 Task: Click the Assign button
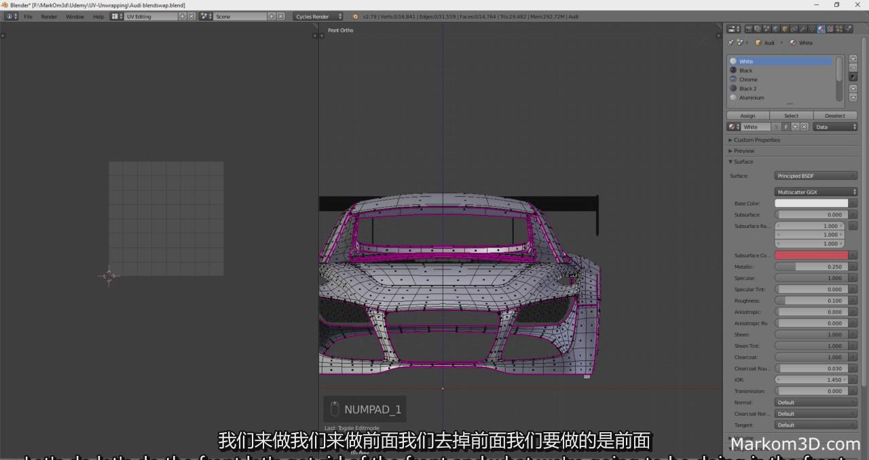pyautogui.click(x=747, y=116)
